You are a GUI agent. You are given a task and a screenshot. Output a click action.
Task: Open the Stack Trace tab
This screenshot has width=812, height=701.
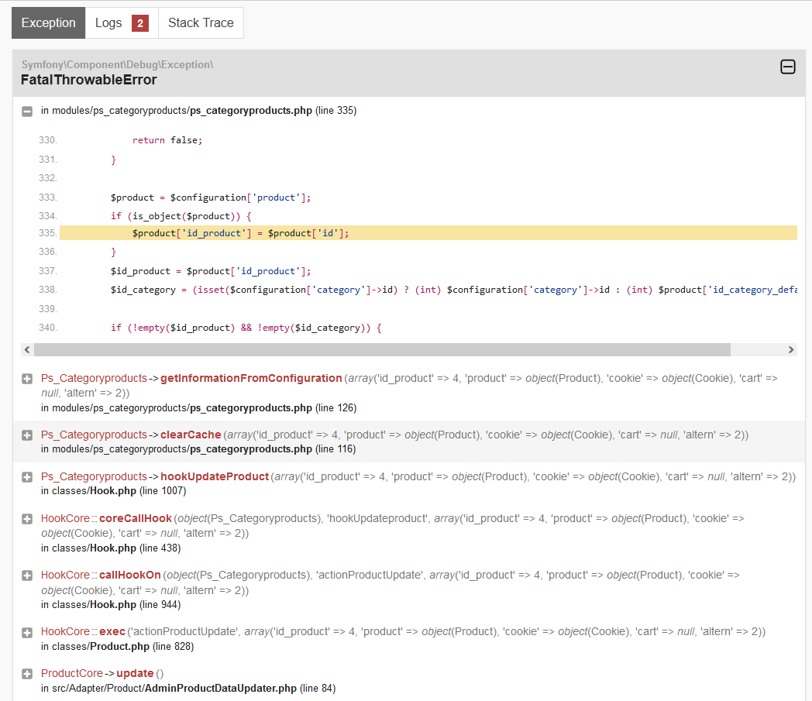click(x=201, y=23)
